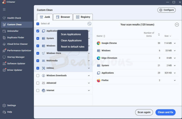Viewport: 182px width, 119px height.
Task: Expand Applications scan result row
Action: (x=175, y=73)
